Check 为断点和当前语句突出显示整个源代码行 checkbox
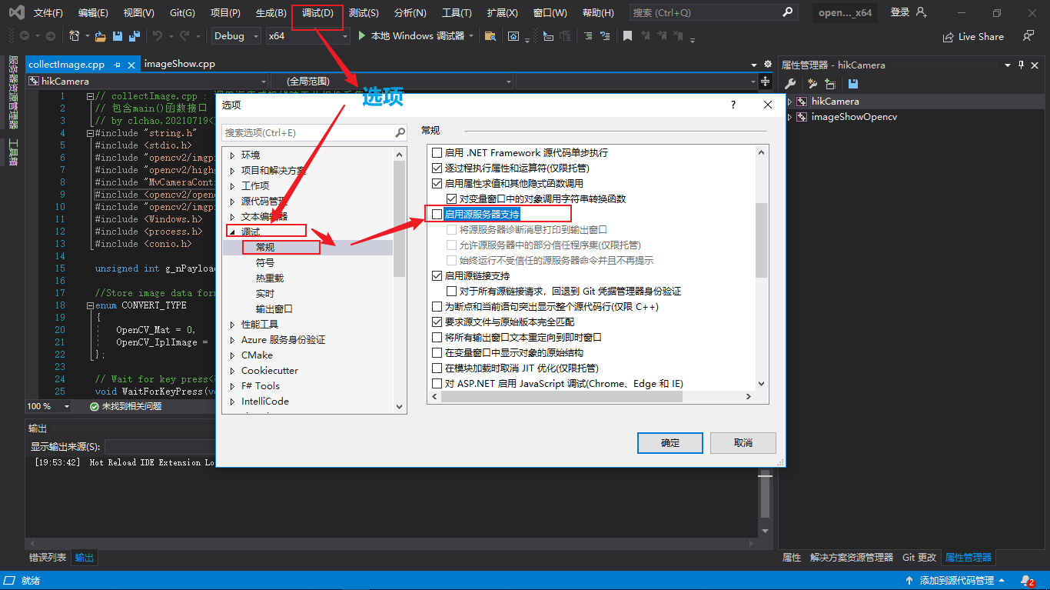Image resolution: width=1050 pixels, height=590 pixels. 437,306
